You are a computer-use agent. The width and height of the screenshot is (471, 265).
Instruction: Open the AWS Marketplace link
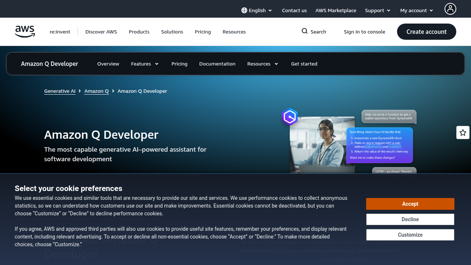click(336, 10)
